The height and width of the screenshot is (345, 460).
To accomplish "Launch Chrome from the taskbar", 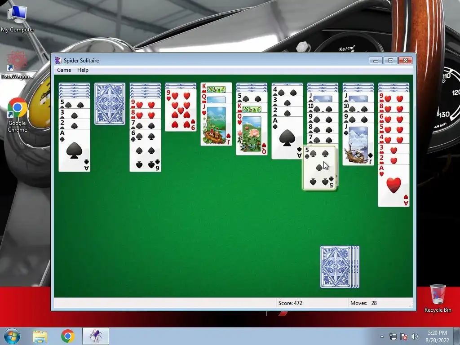I will click(x=67, y=336).
